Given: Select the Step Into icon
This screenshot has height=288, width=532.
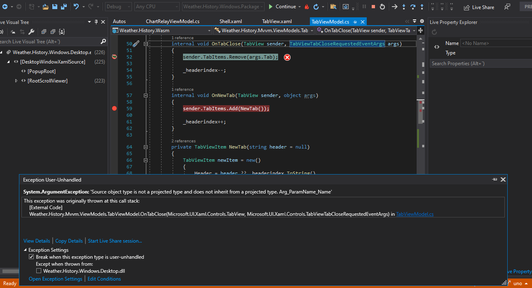Looking at the screenshot, I should [404, 7].
